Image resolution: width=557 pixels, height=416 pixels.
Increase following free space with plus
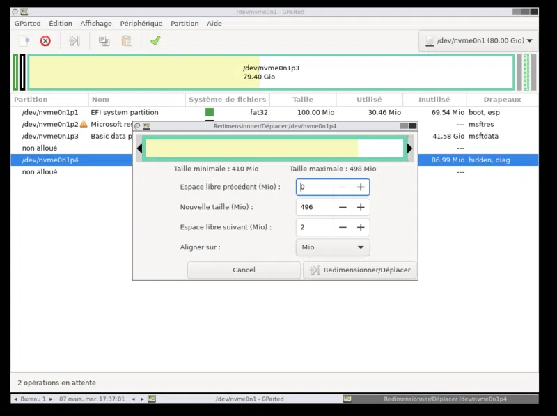pos(361,228)
